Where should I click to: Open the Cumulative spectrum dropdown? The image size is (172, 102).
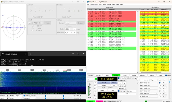30,98
